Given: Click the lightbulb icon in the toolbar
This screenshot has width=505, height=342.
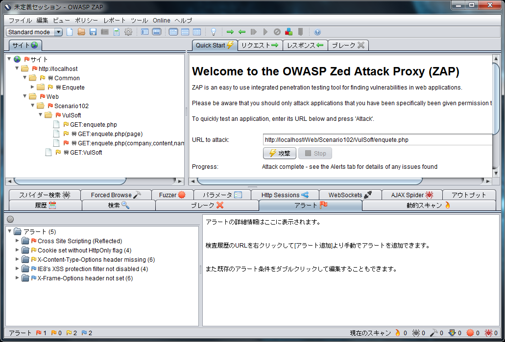Looking at the screenshot, I should pyautogui.click(x=213, y=32).
